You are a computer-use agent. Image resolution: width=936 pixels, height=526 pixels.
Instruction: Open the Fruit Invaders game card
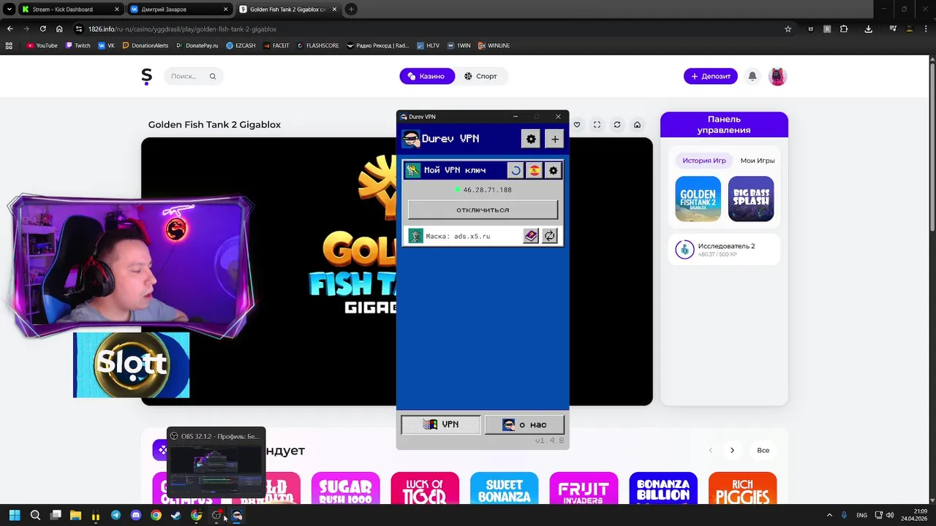[584, 488]
